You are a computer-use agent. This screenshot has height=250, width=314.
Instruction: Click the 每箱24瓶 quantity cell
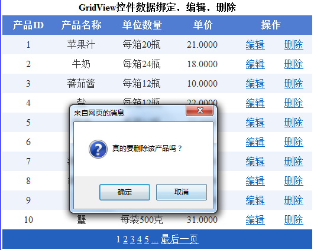coord(141,64)
